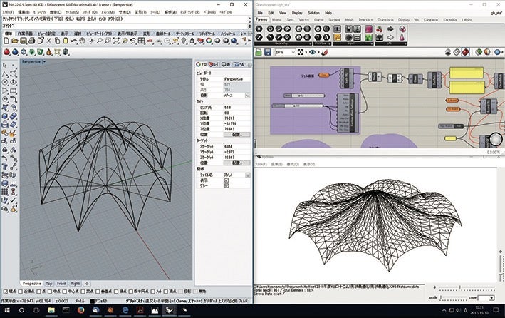Screen dimensions: 505x318
Task: Click the download arrow icon in Grasshopper Input panel
Action: coord(337,29)
